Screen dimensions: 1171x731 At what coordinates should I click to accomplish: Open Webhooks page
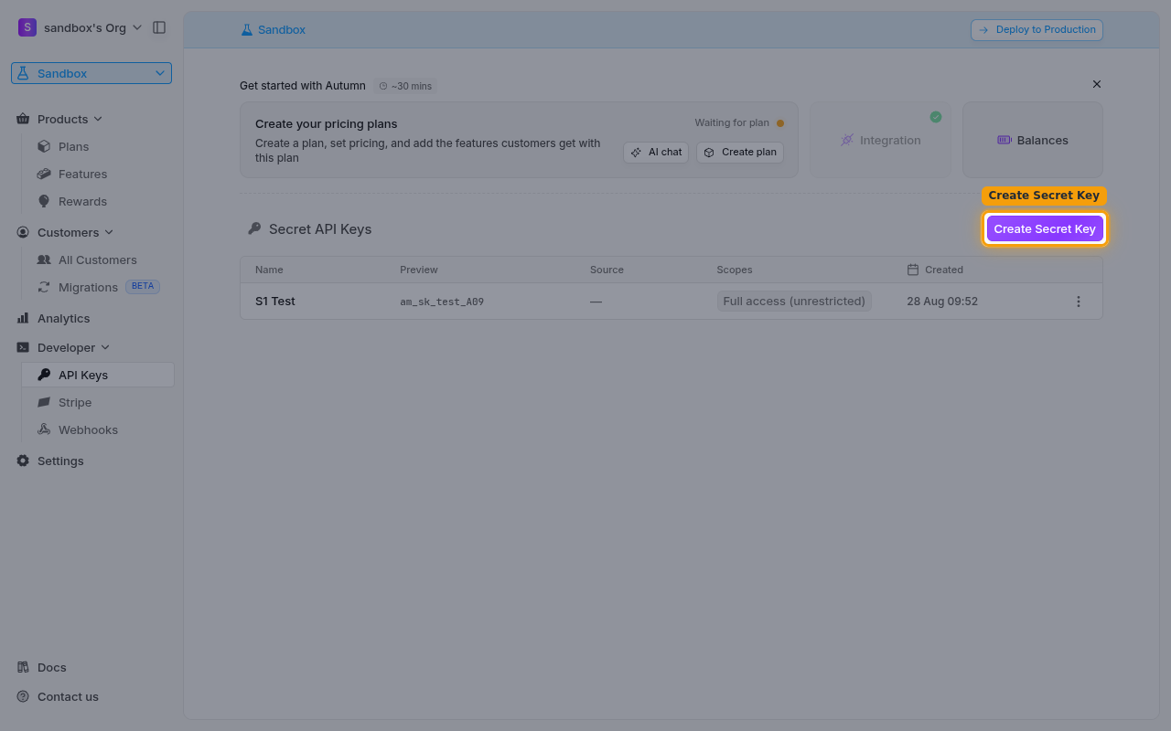click(88, 429)
